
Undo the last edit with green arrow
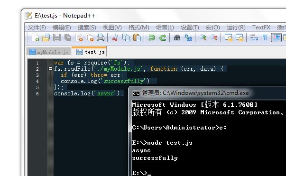click(x=152, y=37)
